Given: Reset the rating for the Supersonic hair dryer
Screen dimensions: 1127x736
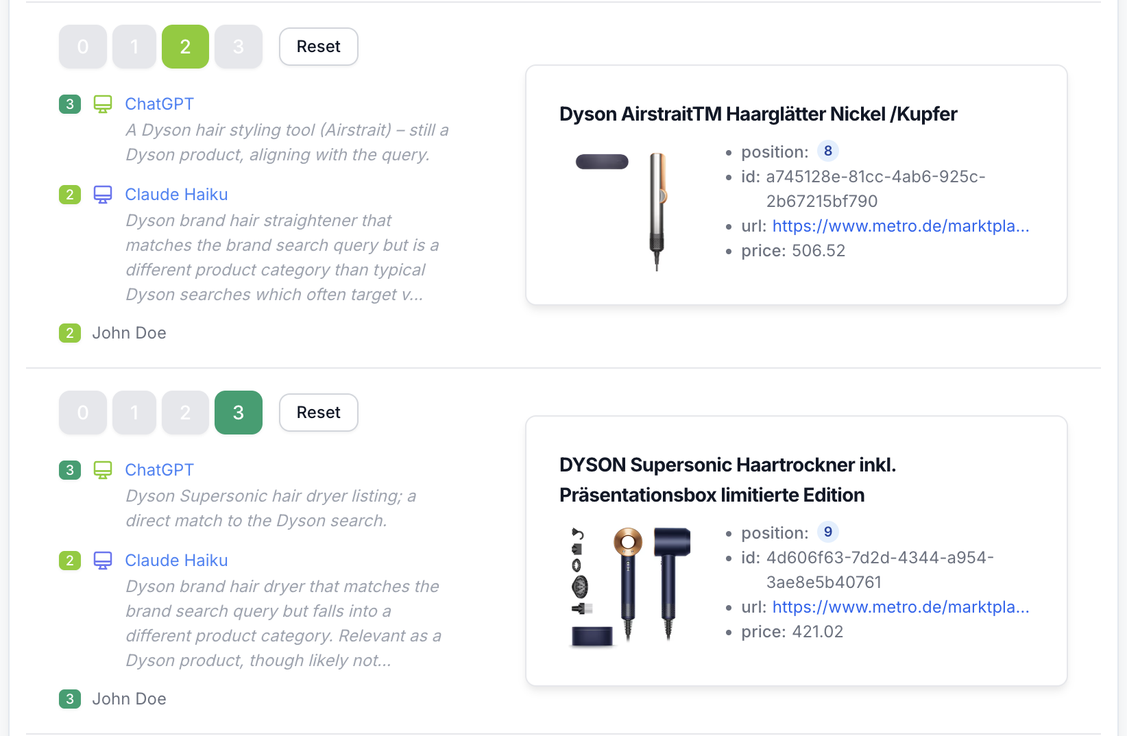Looking at the screenshot, I should click(318, 412).
